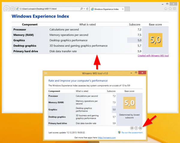Click the 'Rate and improve your computer's performance' heading
This screenshot has height=143, width=180.
(x=78, y=80)
